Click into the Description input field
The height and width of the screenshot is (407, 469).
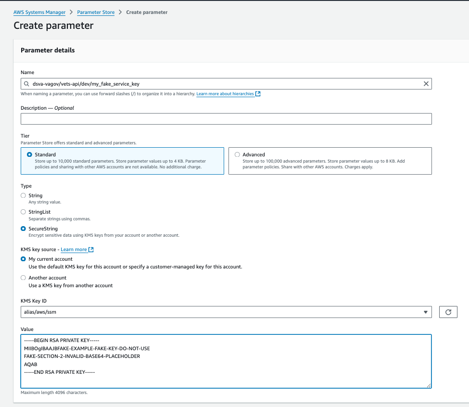point(226,119)
